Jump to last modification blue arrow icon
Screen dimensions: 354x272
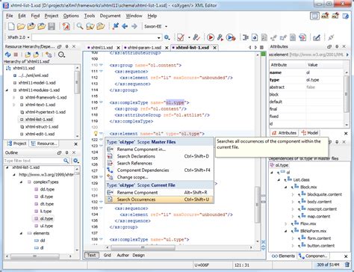pos(115,26)
